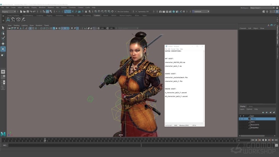Click the fourth custom shelf brush icon
279x157 pixels.
pos(23,19)
